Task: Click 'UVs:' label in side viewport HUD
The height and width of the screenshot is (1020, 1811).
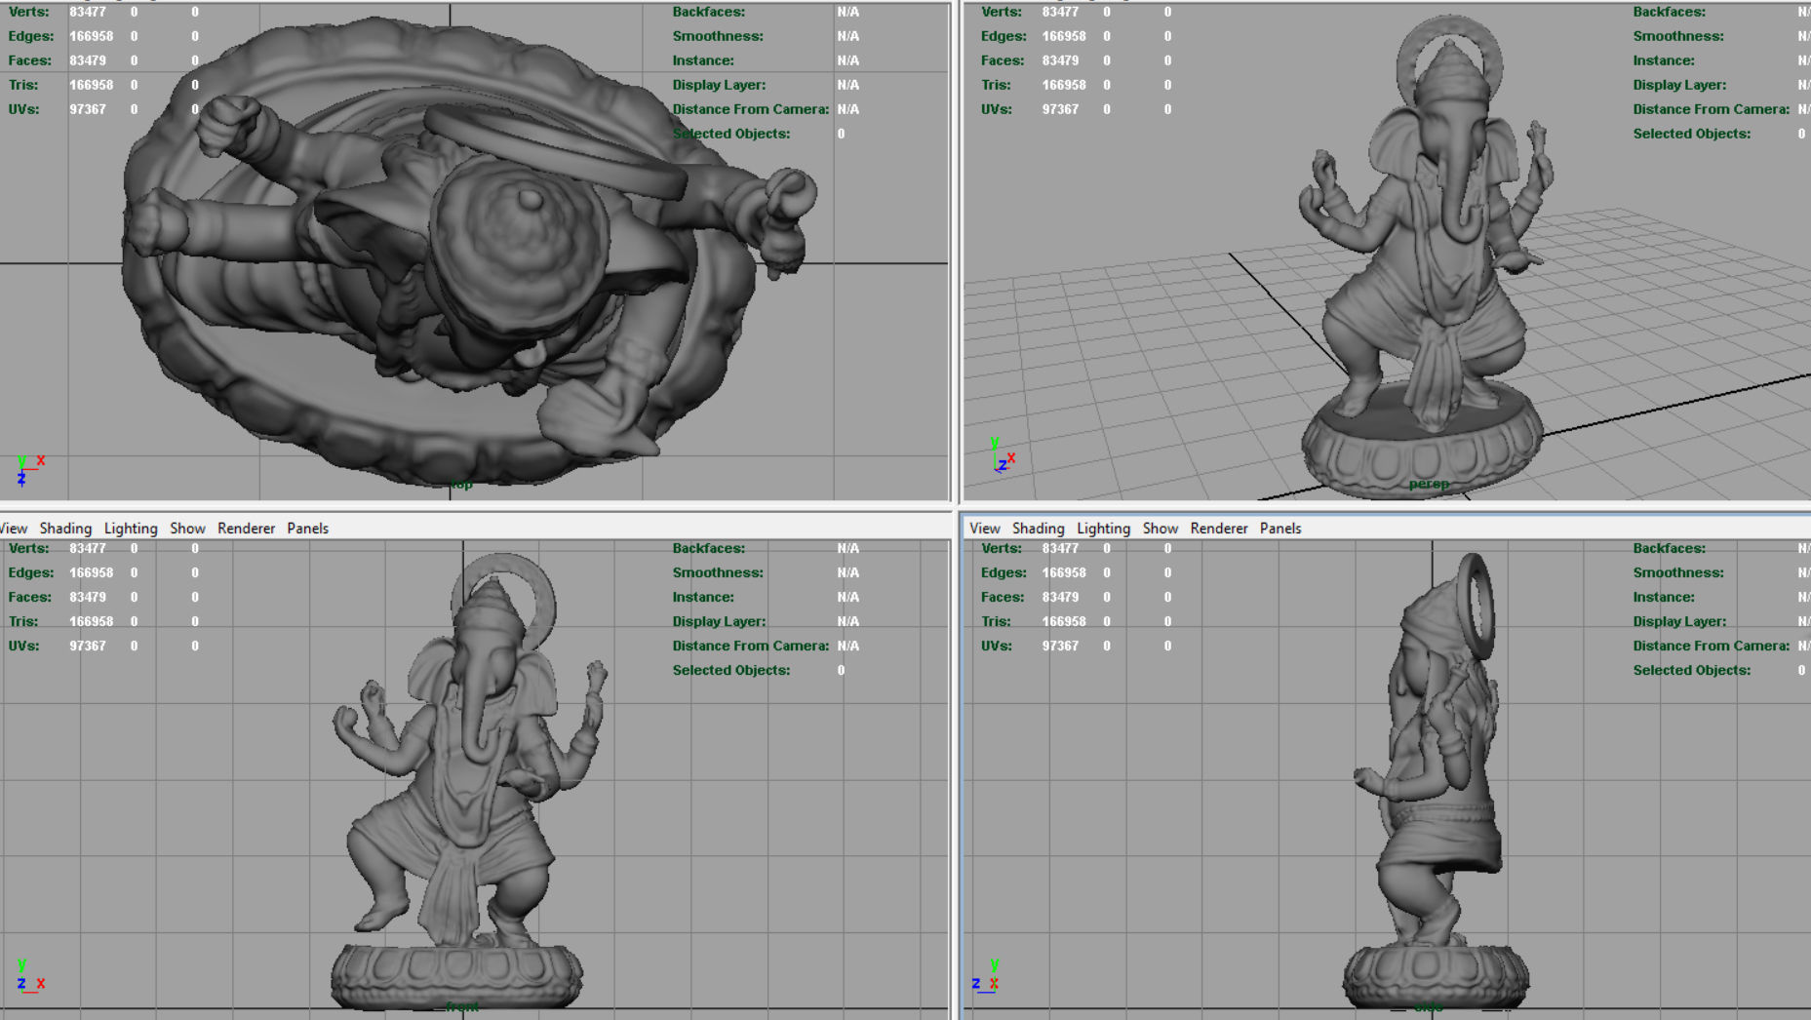Action: (x=998, y=646)
